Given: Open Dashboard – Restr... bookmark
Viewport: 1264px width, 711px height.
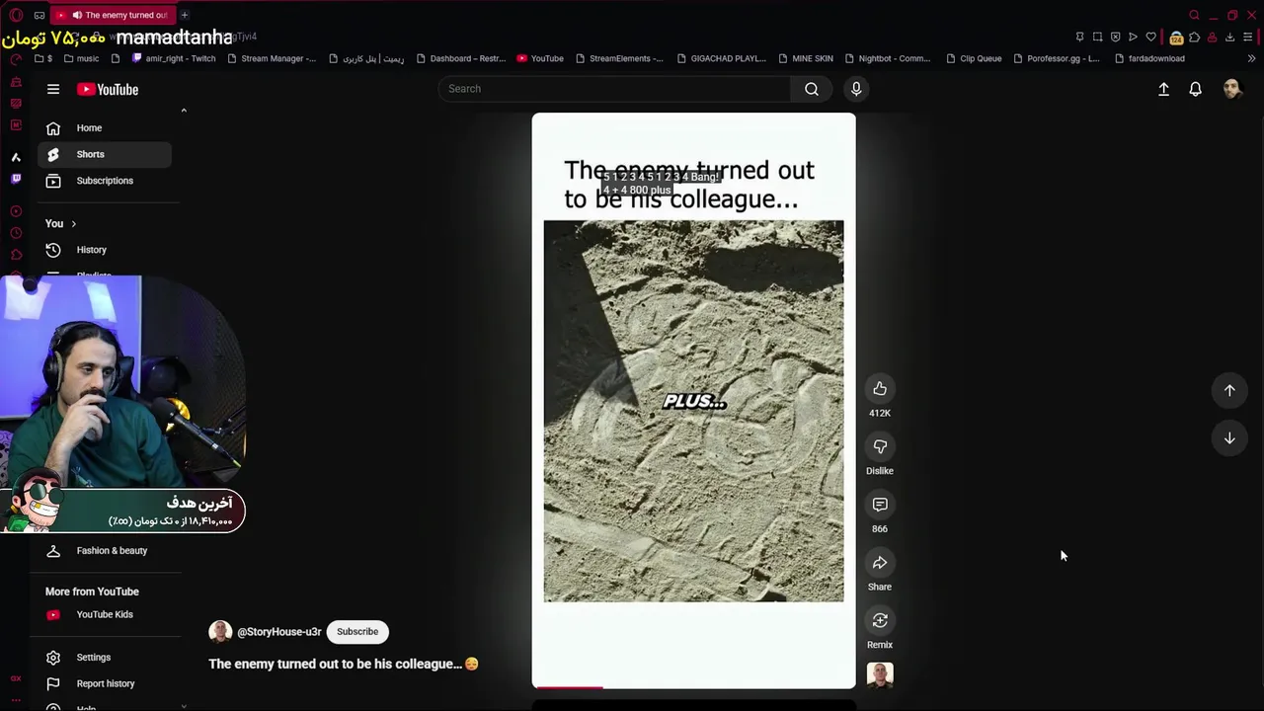Looking at the screenshot, I should [x=460, y=58].
